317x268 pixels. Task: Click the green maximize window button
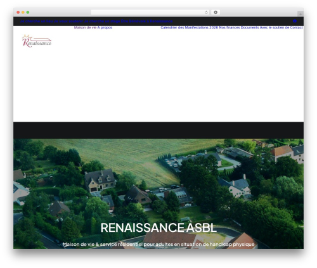point(28,12)
